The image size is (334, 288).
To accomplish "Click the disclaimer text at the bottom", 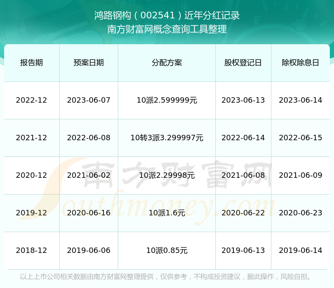I will pyautogui.click(x=165, y=276).
